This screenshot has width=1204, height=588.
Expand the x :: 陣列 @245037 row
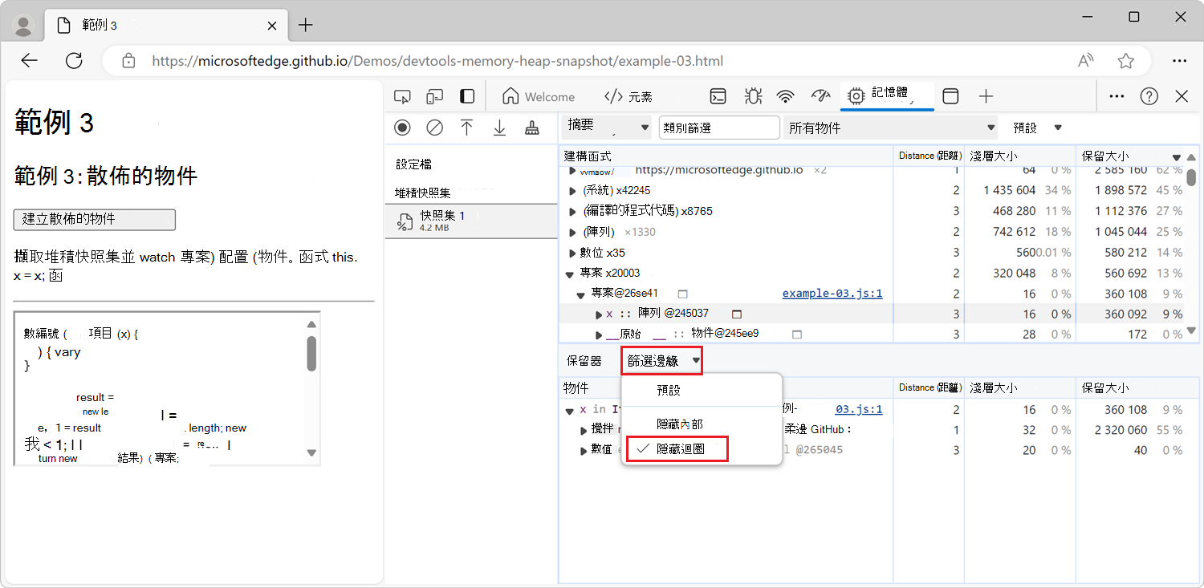pos(599,314)
